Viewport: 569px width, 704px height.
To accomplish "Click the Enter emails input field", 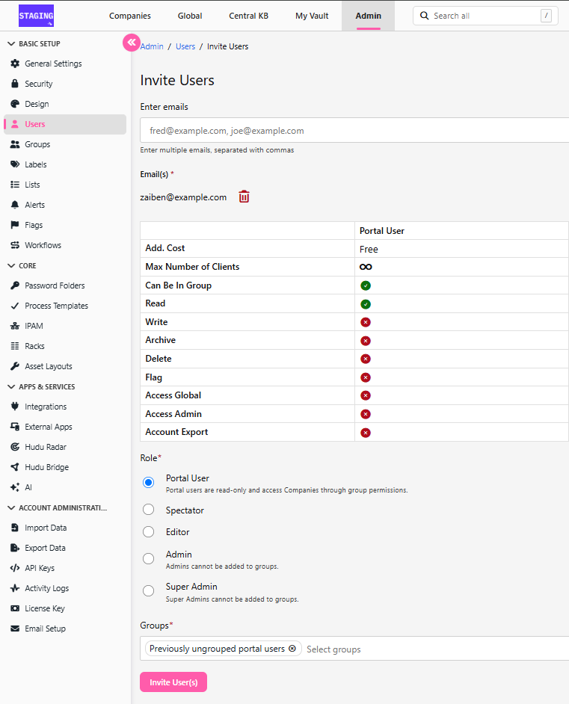I will [x=354, y=131].
